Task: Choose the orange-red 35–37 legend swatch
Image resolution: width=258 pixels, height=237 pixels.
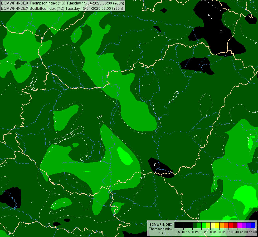Action: [226, 225]
